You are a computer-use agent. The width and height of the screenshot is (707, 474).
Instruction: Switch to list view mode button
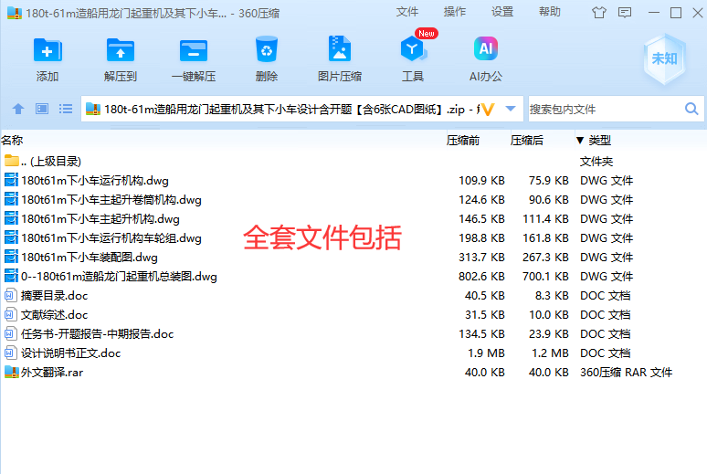tap(66, 109)
